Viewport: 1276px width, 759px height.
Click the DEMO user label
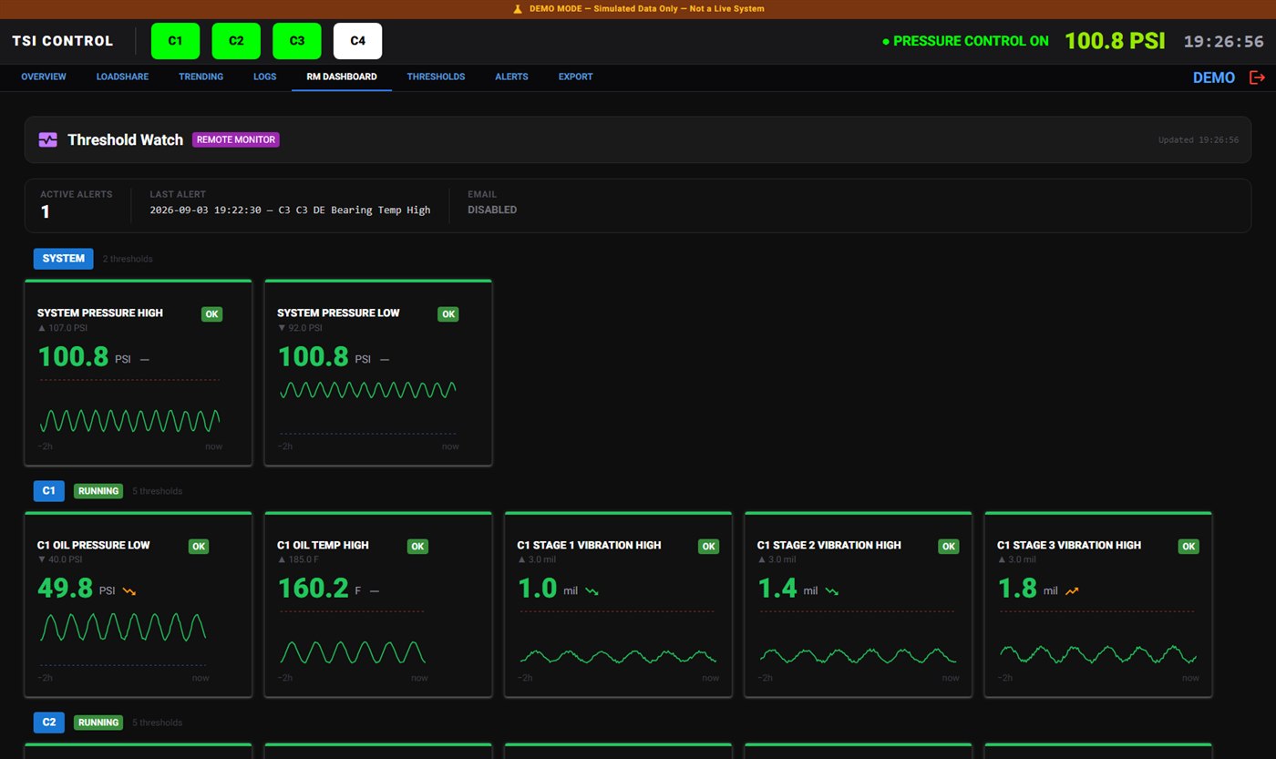tap(1214, 77)
